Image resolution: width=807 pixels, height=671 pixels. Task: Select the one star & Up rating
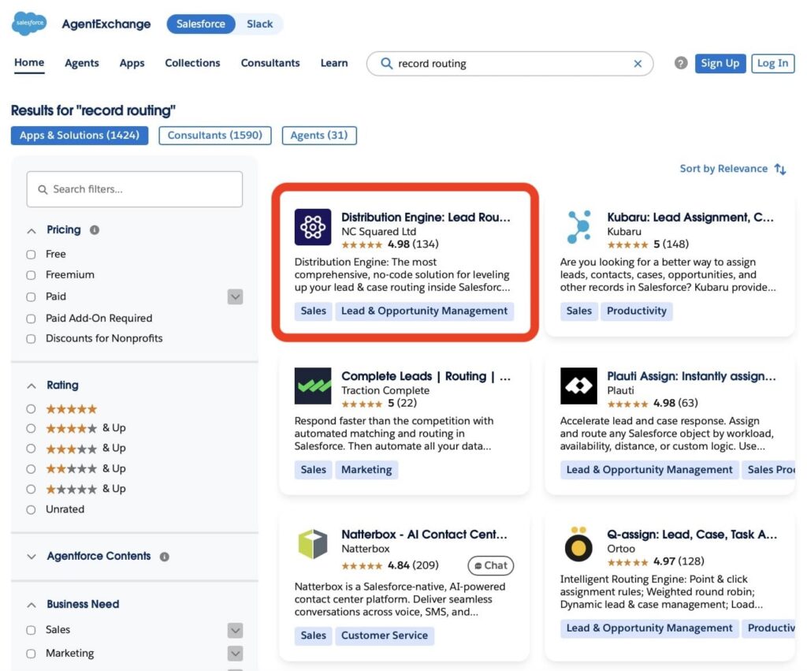click(x=31, y=489)
